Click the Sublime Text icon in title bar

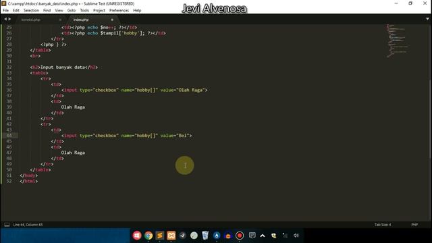tap(3, 3)
